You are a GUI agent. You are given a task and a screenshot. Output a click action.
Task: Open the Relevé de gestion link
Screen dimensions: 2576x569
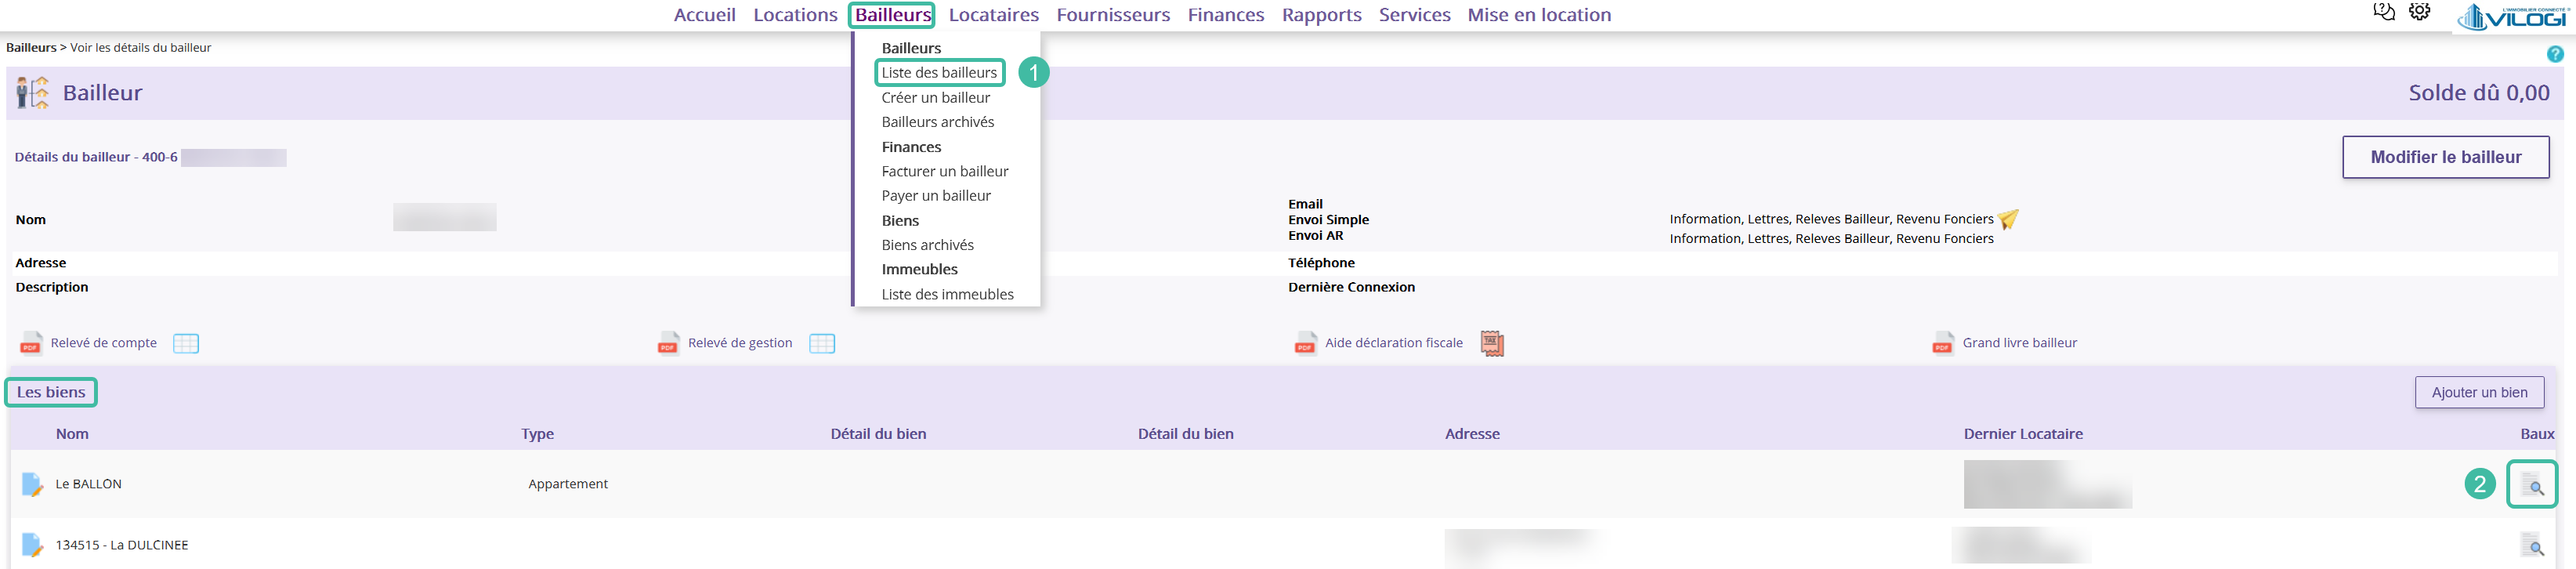point(740,343)
